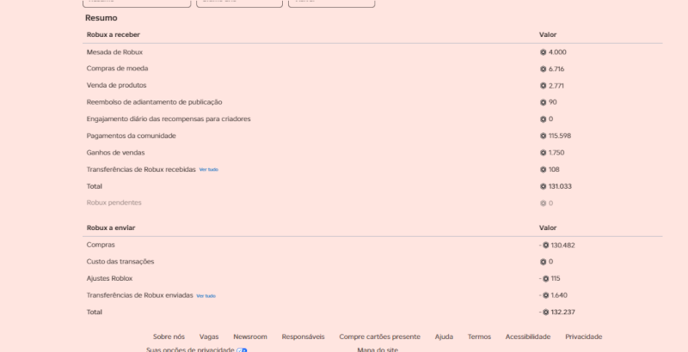Open Ver tudo for Transferências de Robux enviadas

(206, 296)
